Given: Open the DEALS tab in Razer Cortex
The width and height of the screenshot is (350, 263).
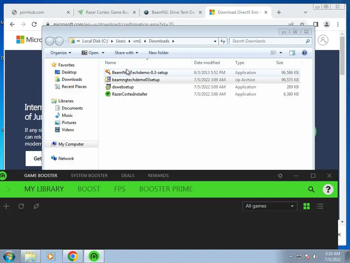Looking at the screenshot, I should point(128,176).
